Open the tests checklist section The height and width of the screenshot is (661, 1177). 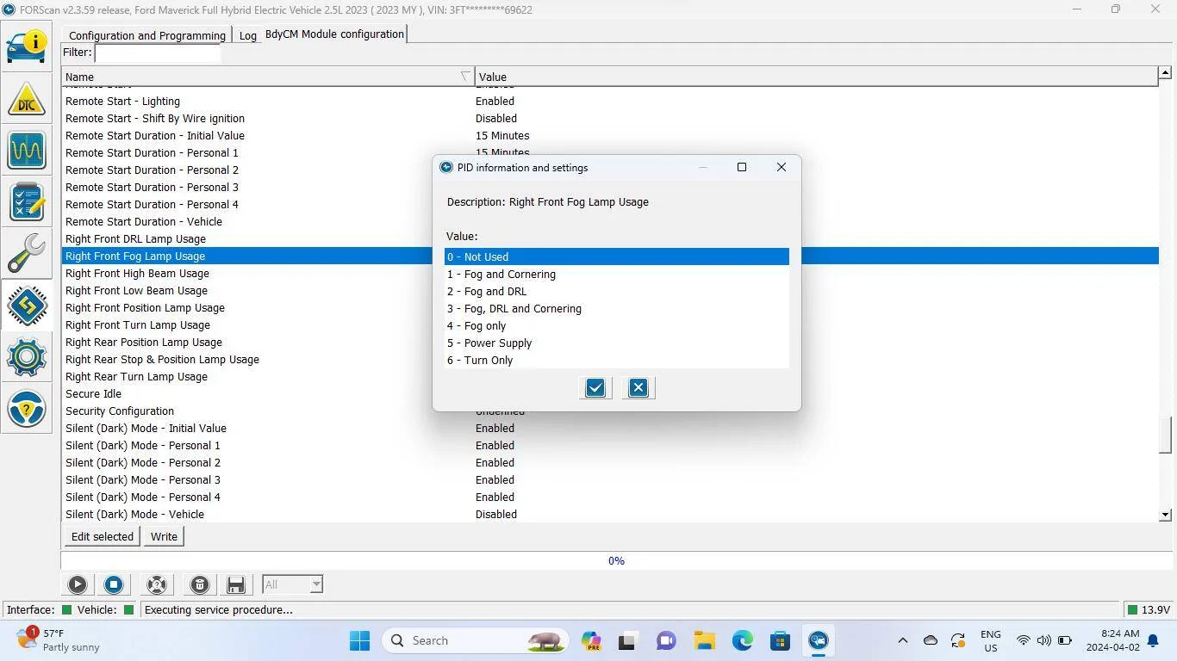pyautogui.click(x=27, y=202)
